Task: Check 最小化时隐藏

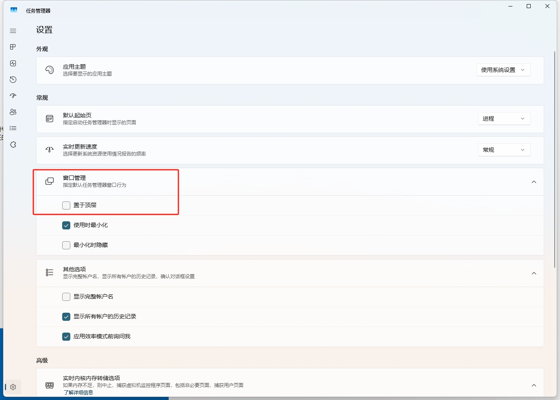Action: (x=66, y=245)
